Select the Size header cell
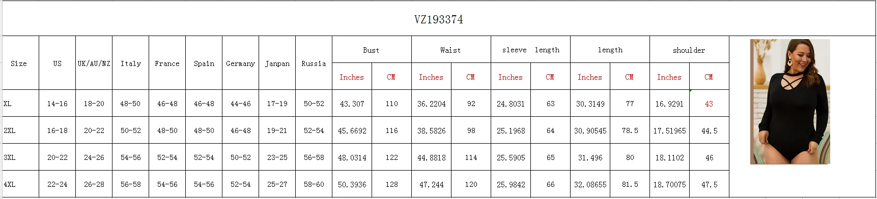877x199 pixels. click(x=21, y=63)
